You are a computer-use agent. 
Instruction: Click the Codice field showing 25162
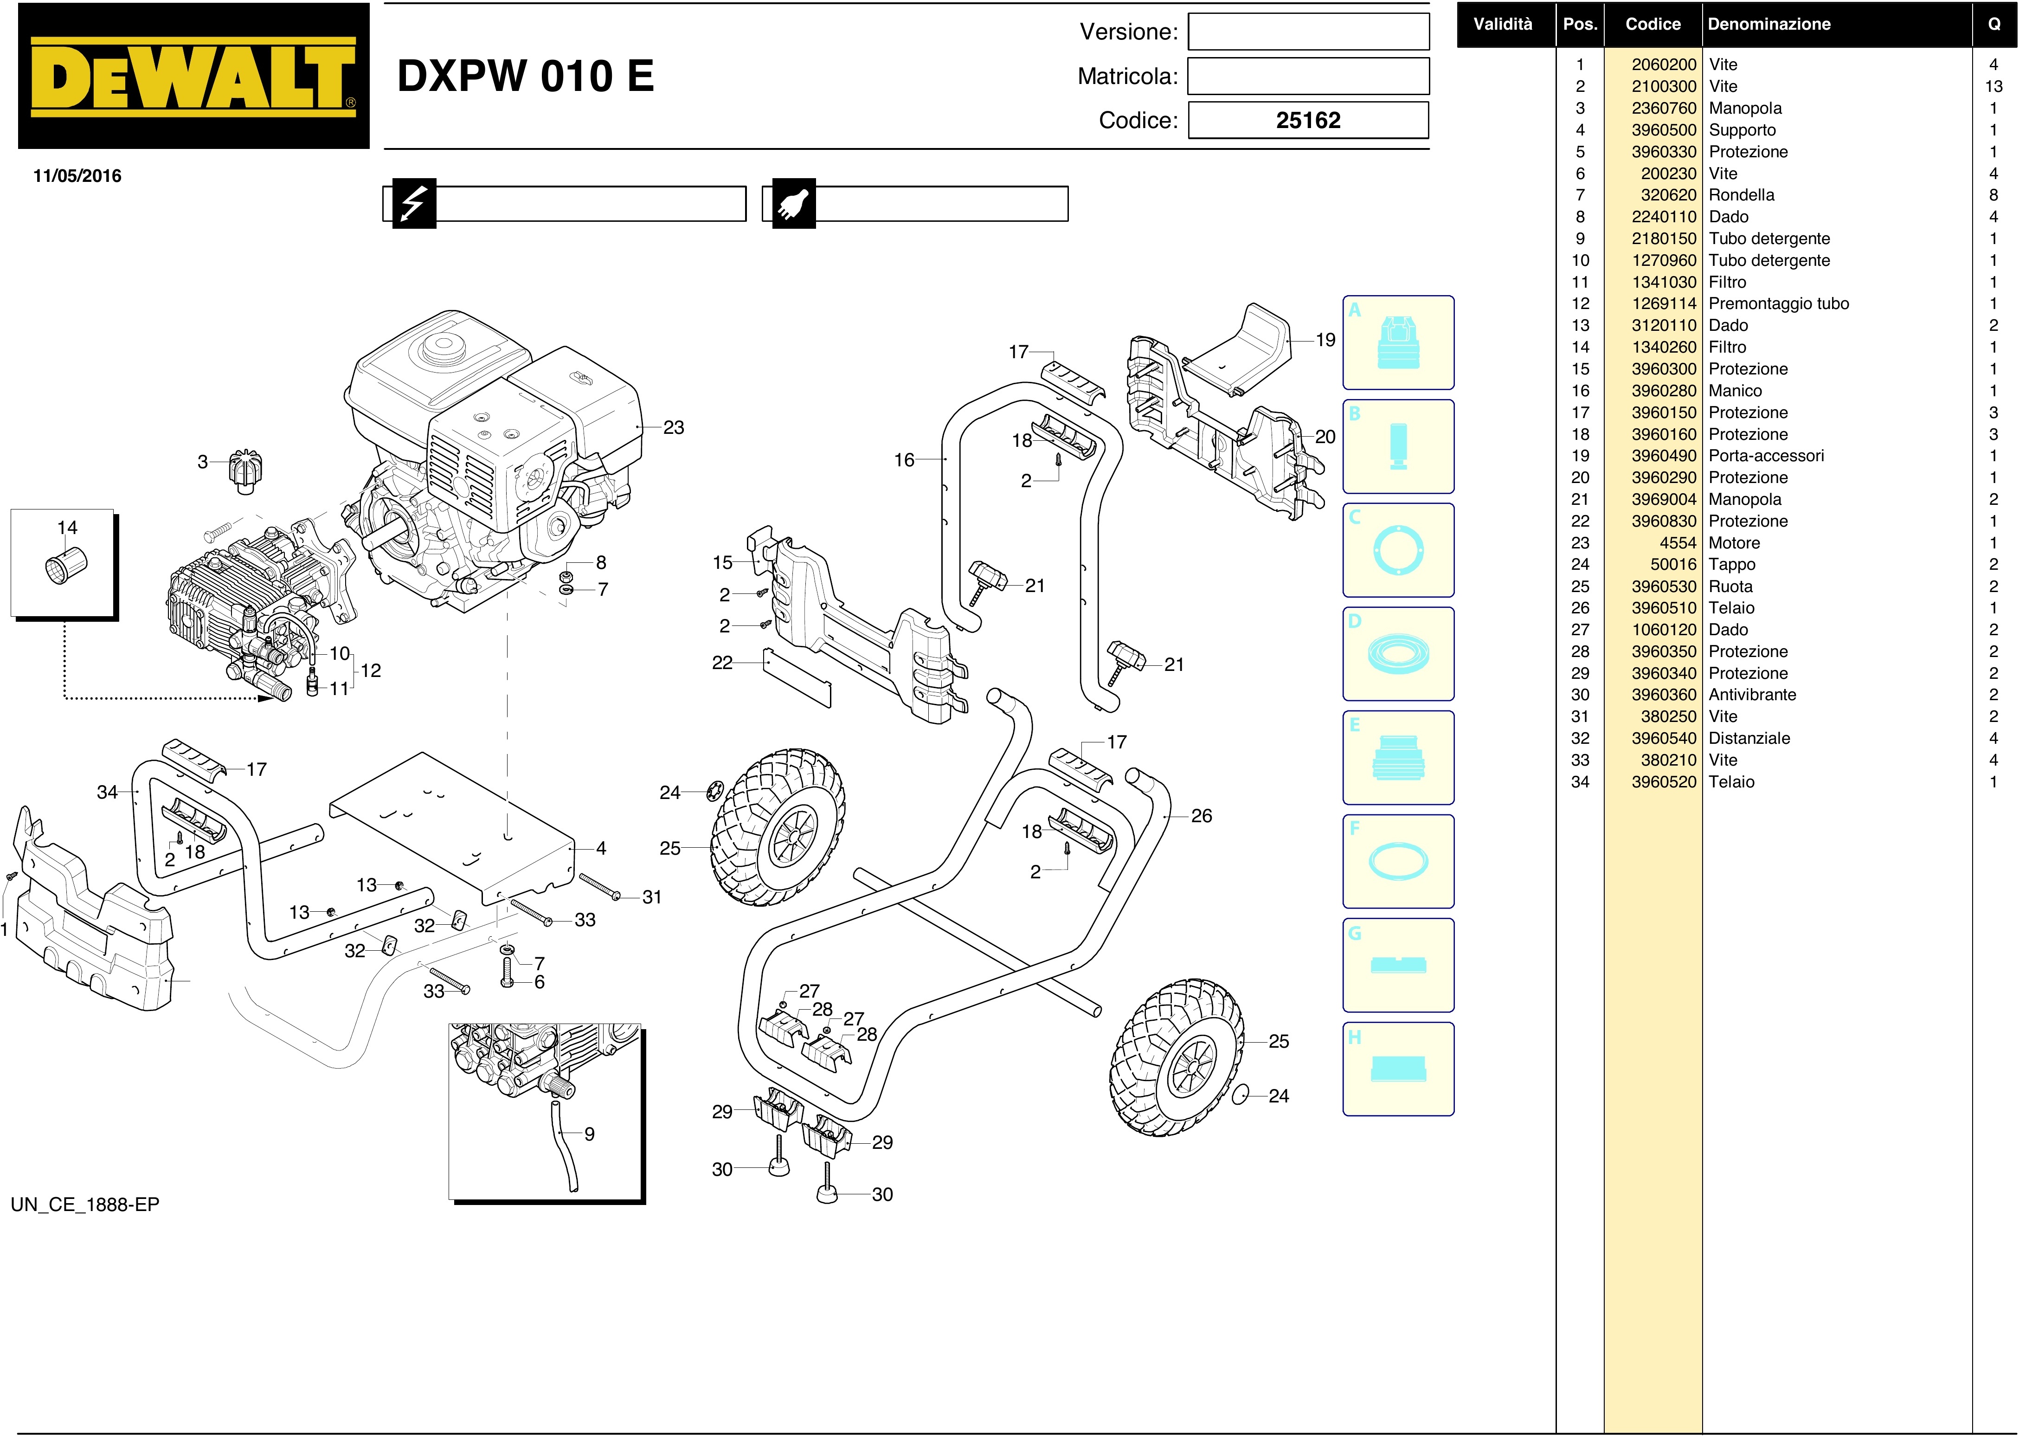point(1308,120)
